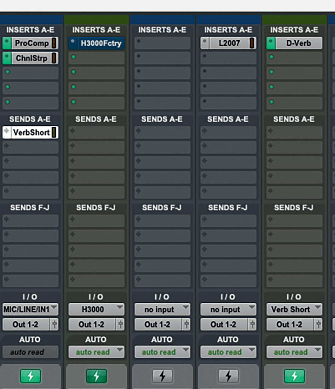This screenshot has width=335, height=389.
Task: Open the MIC/LINE/IN1 input selector dropdown
Action: (x=30, y=309)
